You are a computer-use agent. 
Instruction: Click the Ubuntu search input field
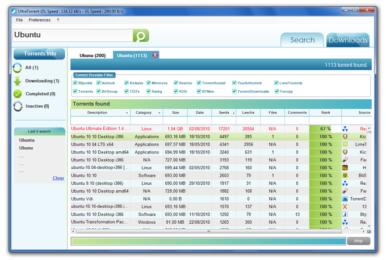pos(73,35)
